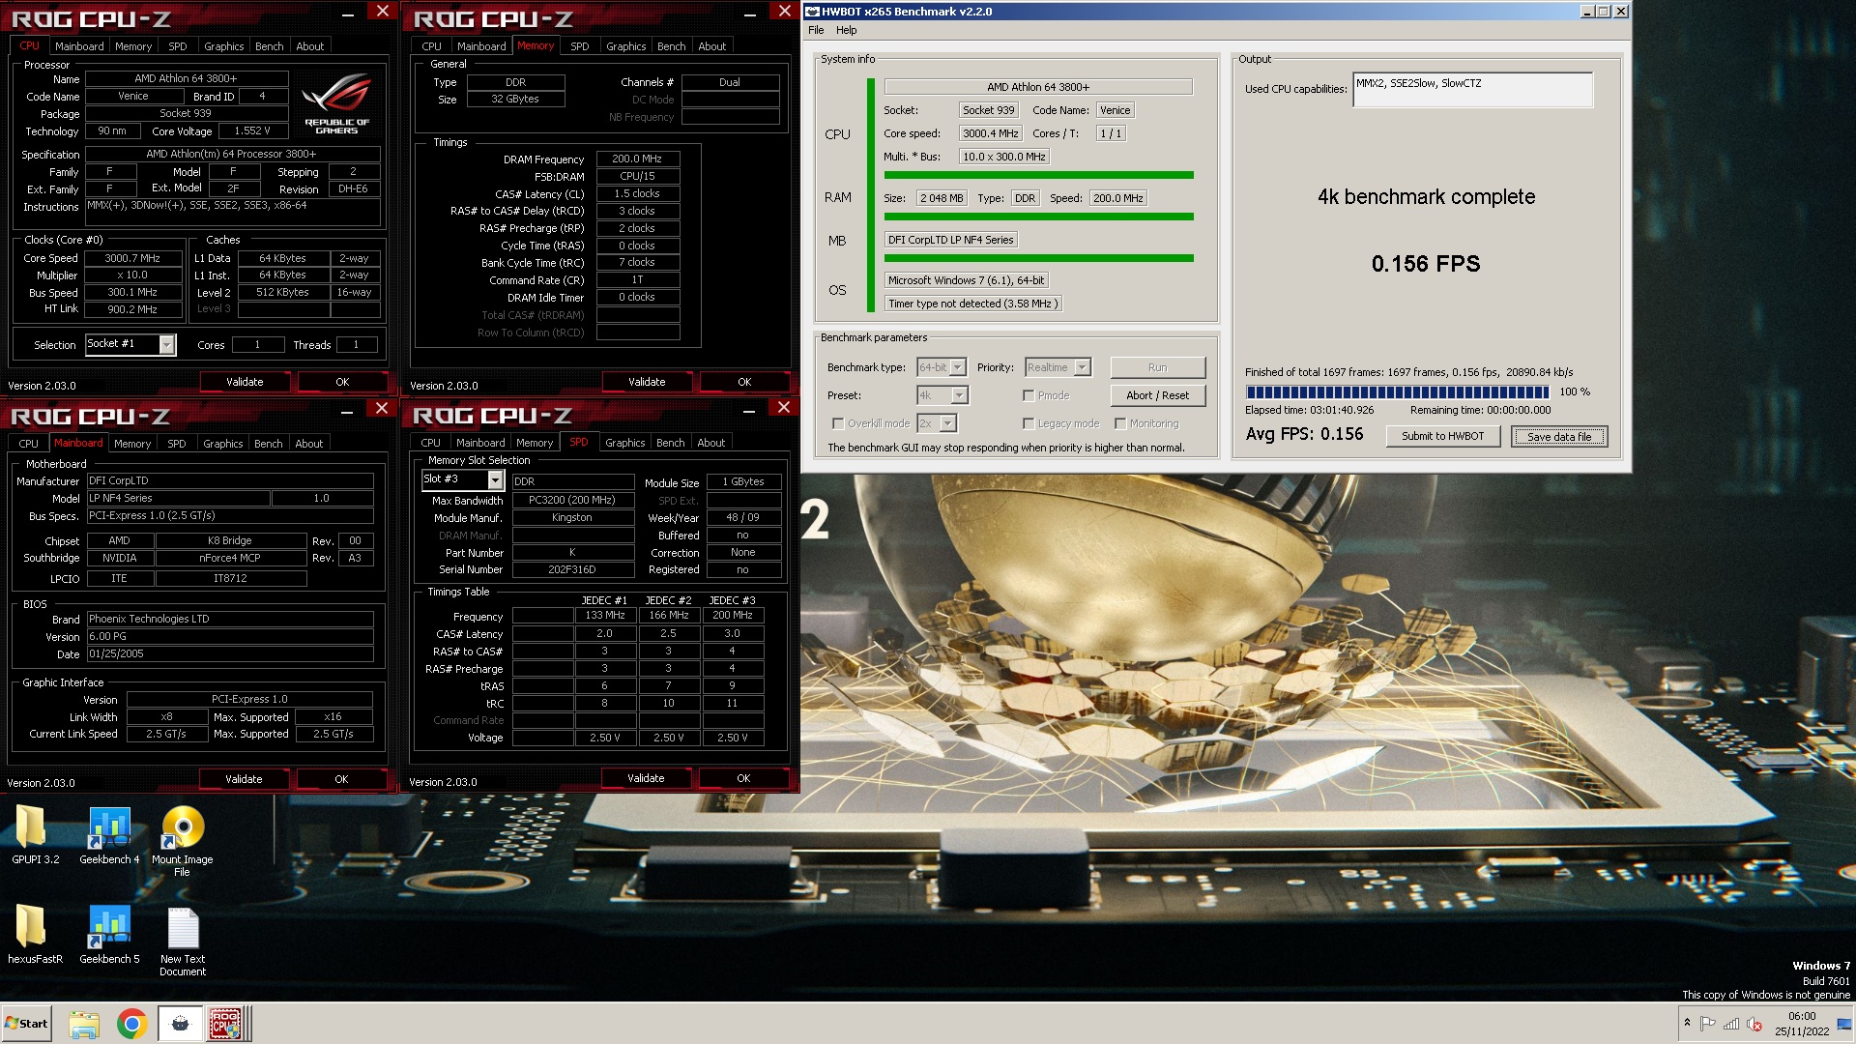Switch to Bench tab in top-left CPU-Z
This screenshot has height=1044, width=1856.
[269, 46]
